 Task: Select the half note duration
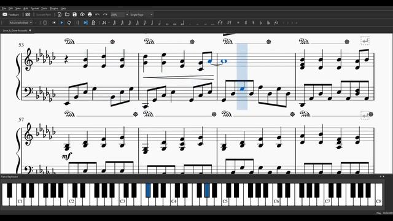click(x=160, y=23)
